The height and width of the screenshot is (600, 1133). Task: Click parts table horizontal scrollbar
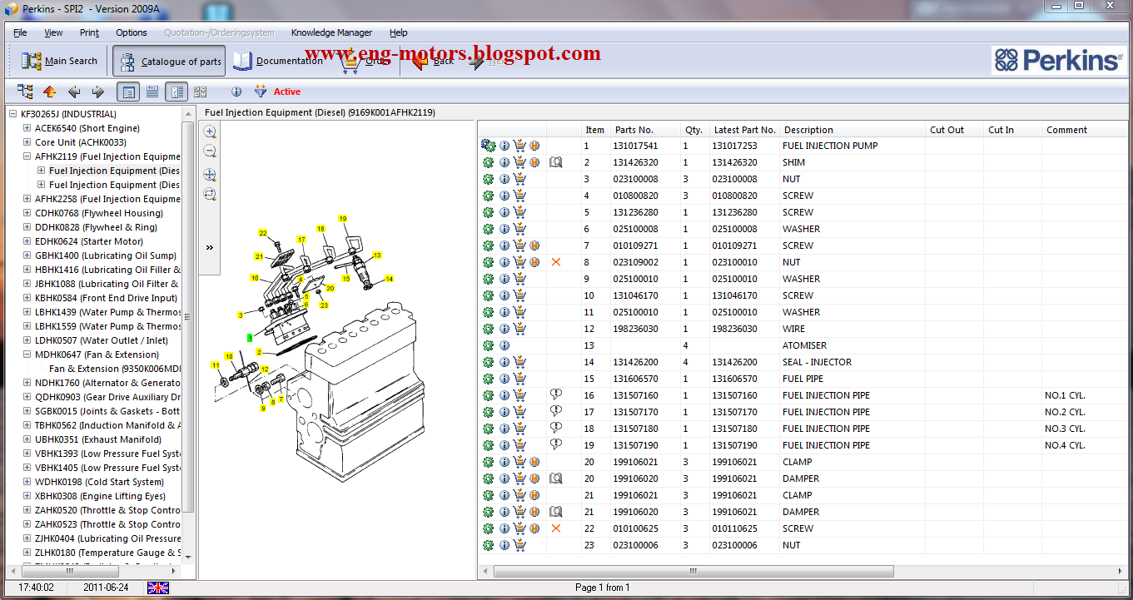693,572
